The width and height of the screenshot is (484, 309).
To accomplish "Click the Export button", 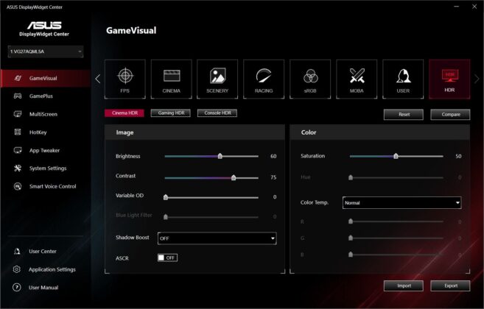I will click(450, 286).
